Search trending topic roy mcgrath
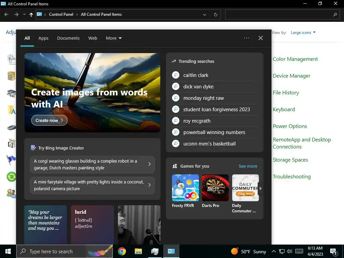Screen dimensions: 344x258 click(215, 121)
